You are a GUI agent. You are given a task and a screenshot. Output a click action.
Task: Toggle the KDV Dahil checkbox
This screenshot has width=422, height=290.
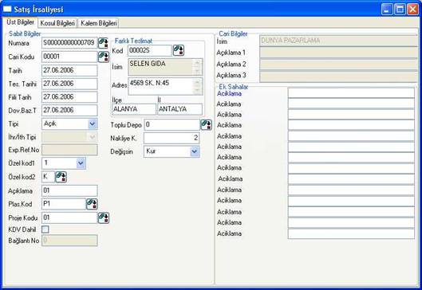tap(45, 229)
